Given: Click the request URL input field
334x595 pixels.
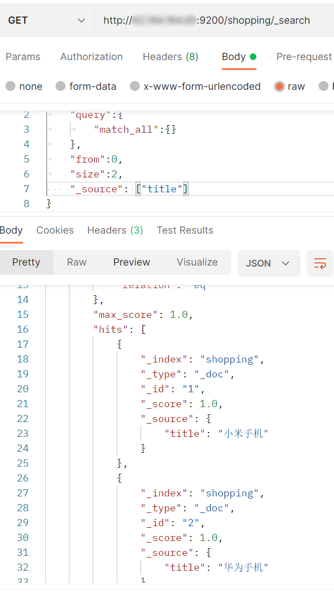Looking at the screenshot, I should coord(215,20).
